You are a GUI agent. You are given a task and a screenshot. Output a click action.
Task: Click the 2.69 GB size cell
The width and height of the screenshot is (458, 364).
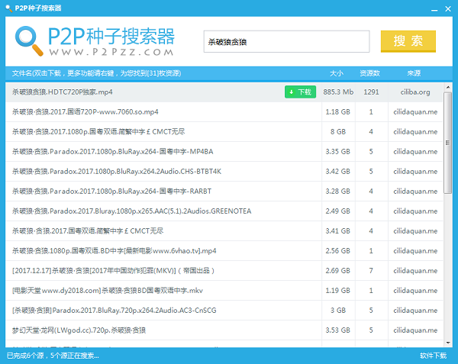tap(337, 271)
